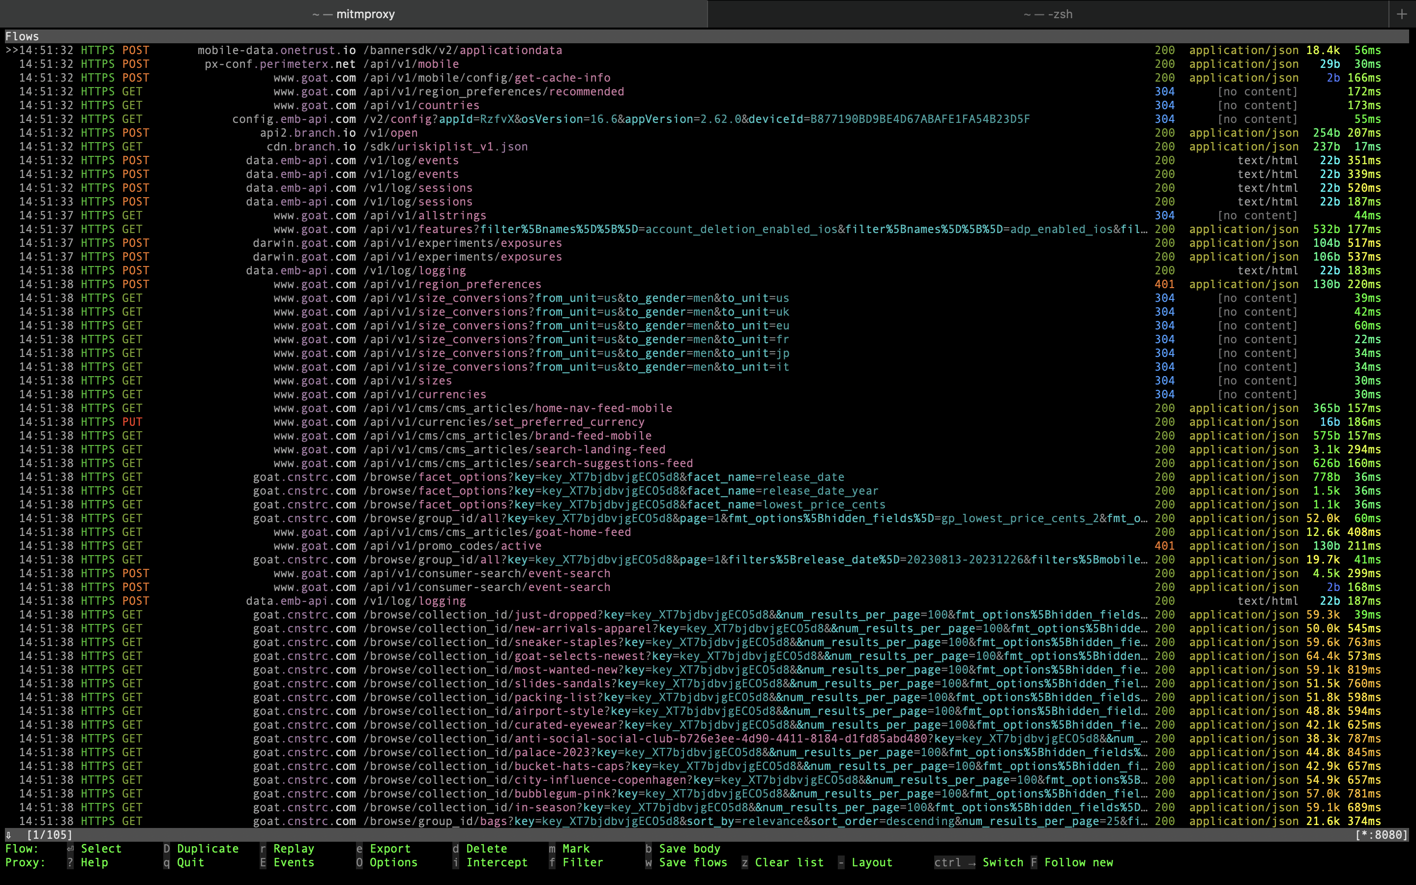The height and width of the screenshot is (885, 1416).
Task: Select the home-nav-feed-mobile flow
Action: click(707, 408)
